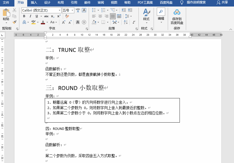Toggle show paragraph marks
The image size is (234, 163).
[x=134, y=22]
